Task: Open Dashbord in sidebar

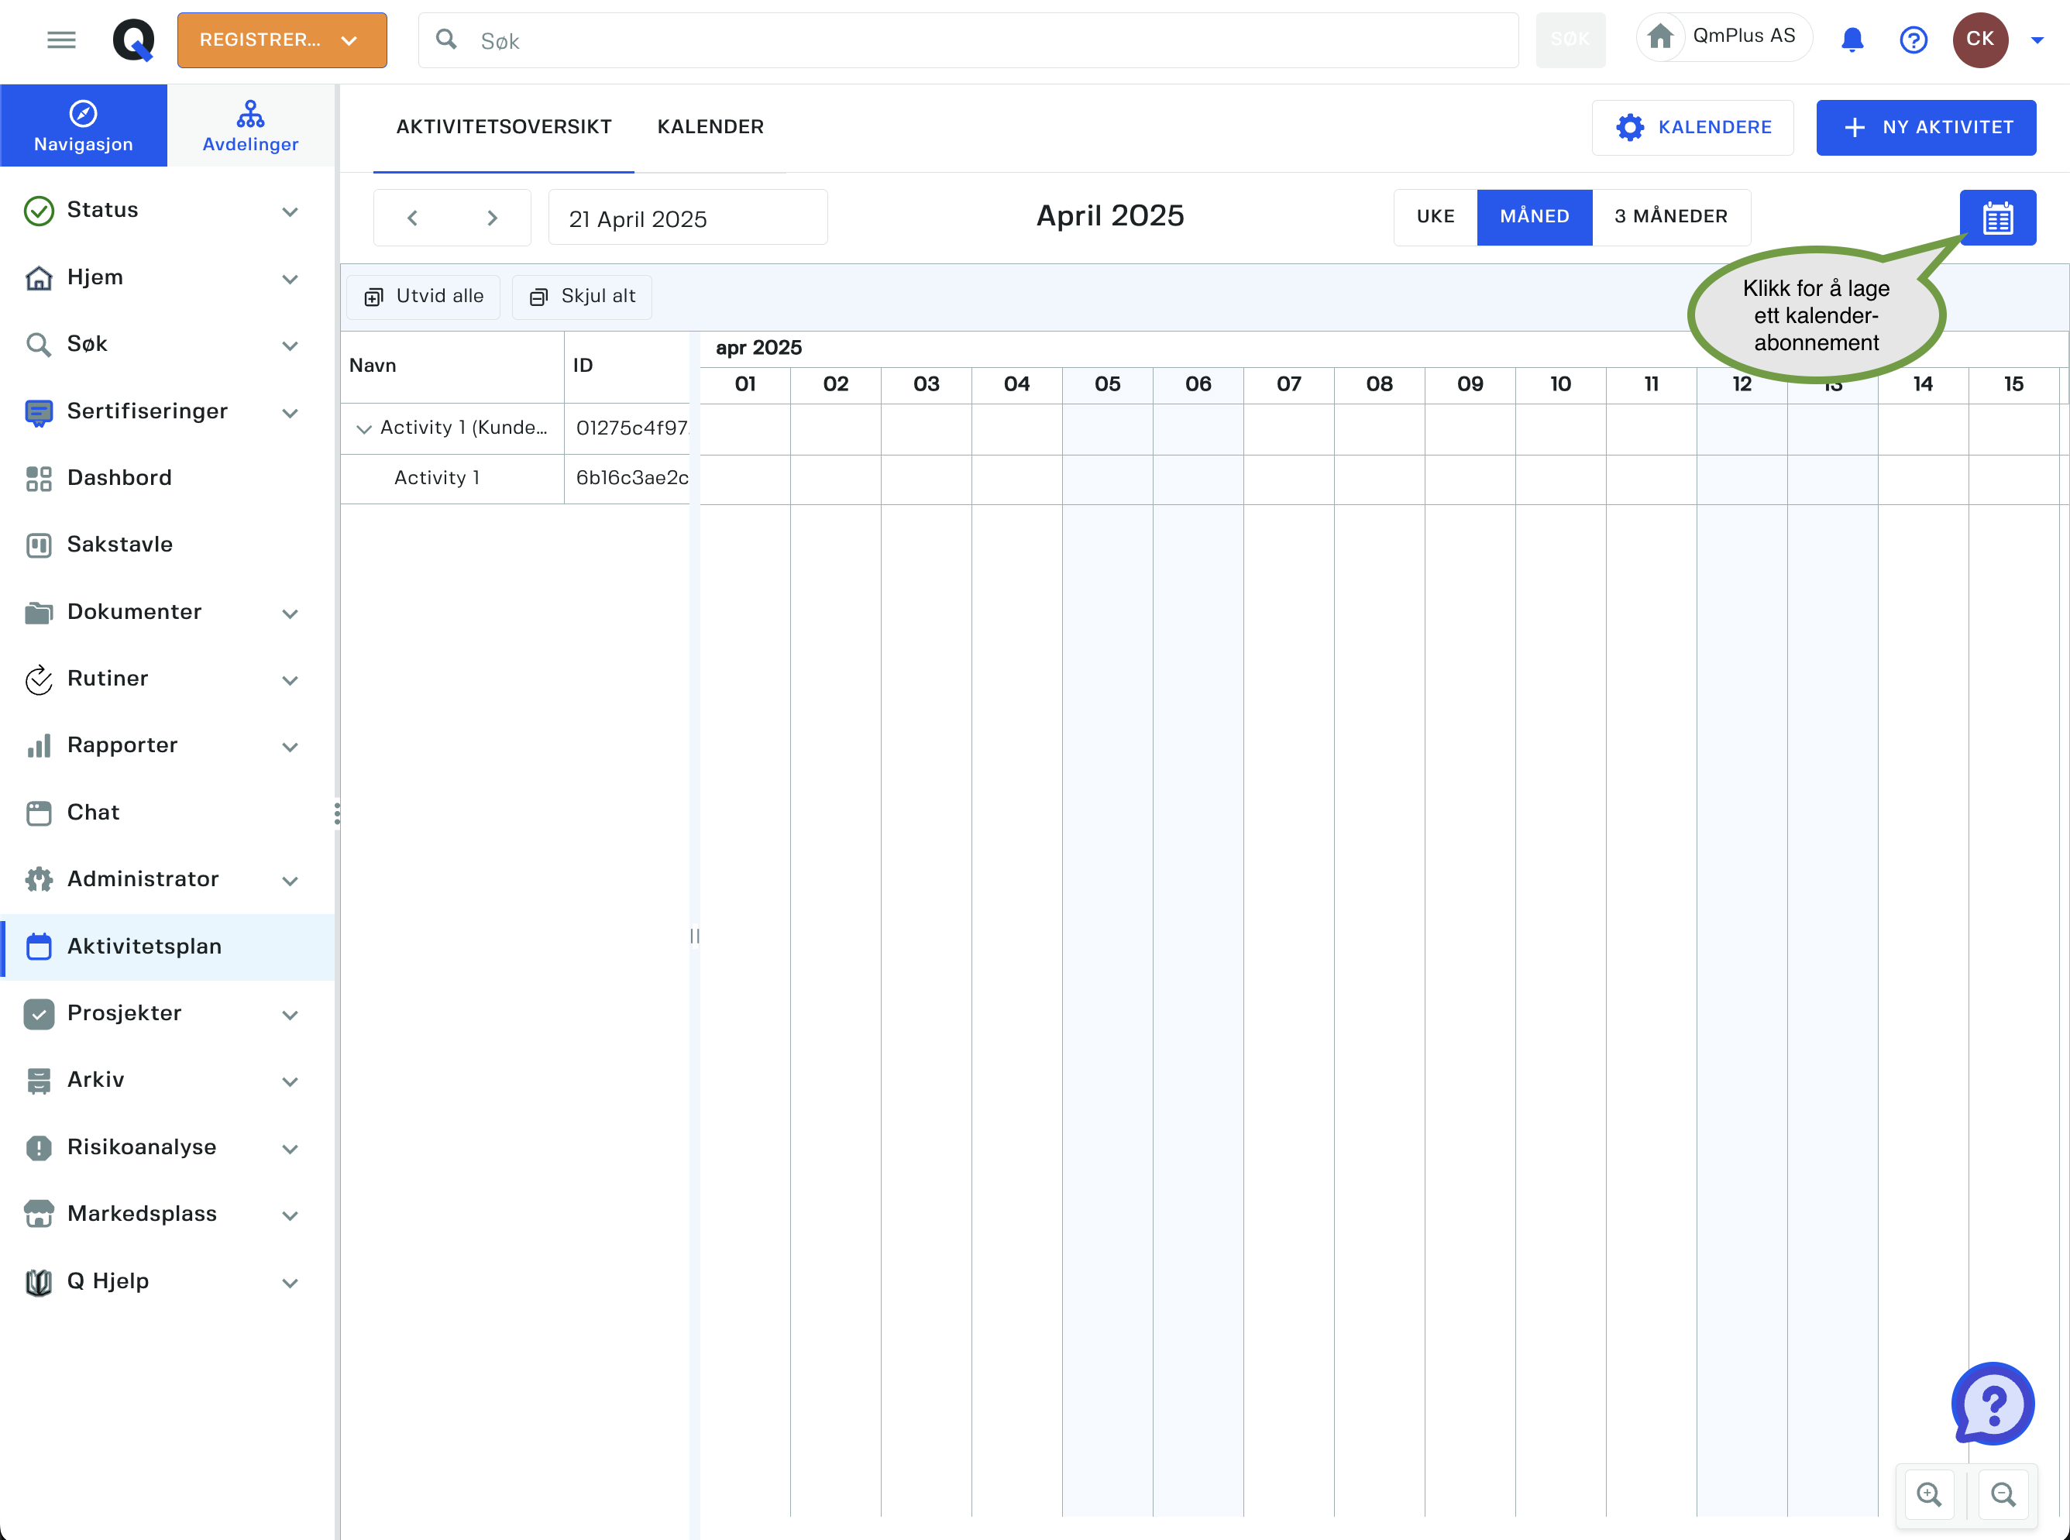Action: [x=168, y=478]
